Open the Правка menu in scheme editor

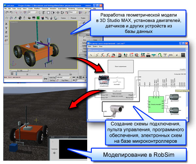(x=95, y=46)
